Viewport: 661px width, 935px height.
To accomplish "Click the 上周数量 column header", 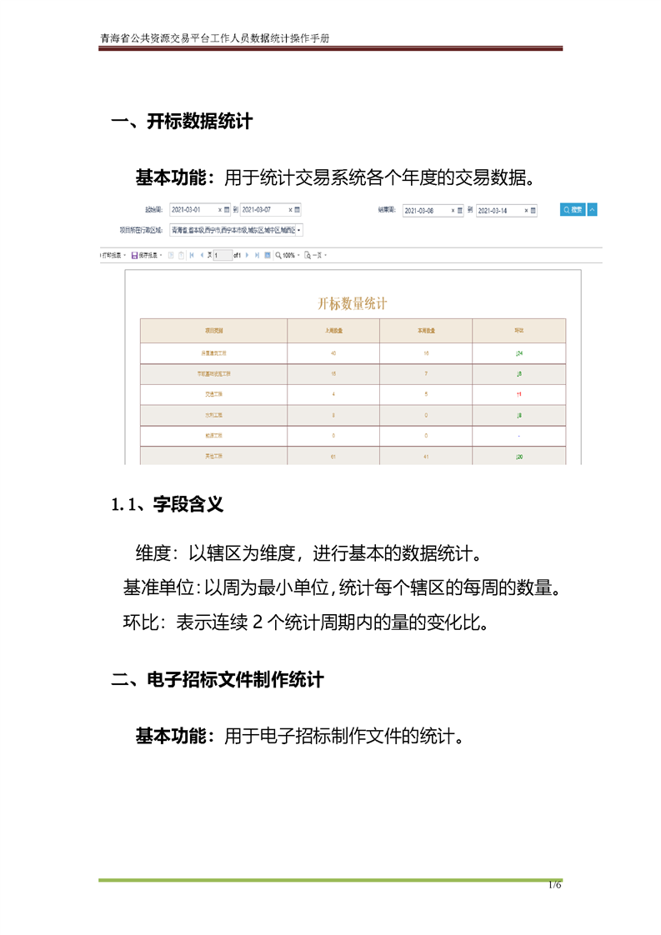I will pos(333,331).
